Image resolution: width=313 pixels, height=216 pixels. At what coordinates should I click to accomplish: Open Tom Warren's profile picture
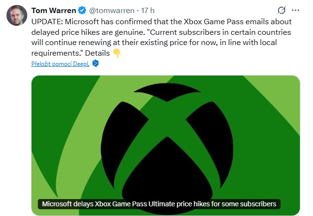16,15
